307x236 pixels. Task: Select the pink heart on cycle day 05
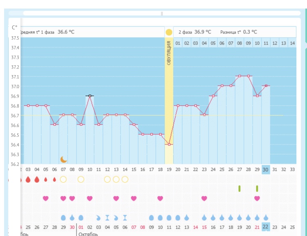[x=46, y=198]
